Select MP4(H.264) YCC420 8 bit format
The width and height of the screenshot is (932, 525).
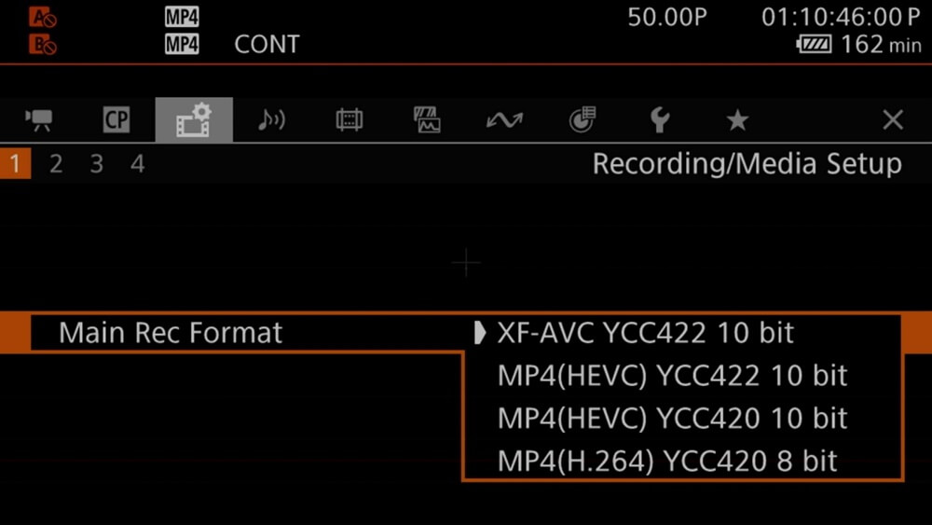pos(667,461)
